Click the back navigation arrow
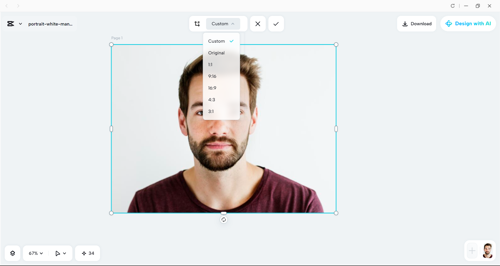 [7, 6]
